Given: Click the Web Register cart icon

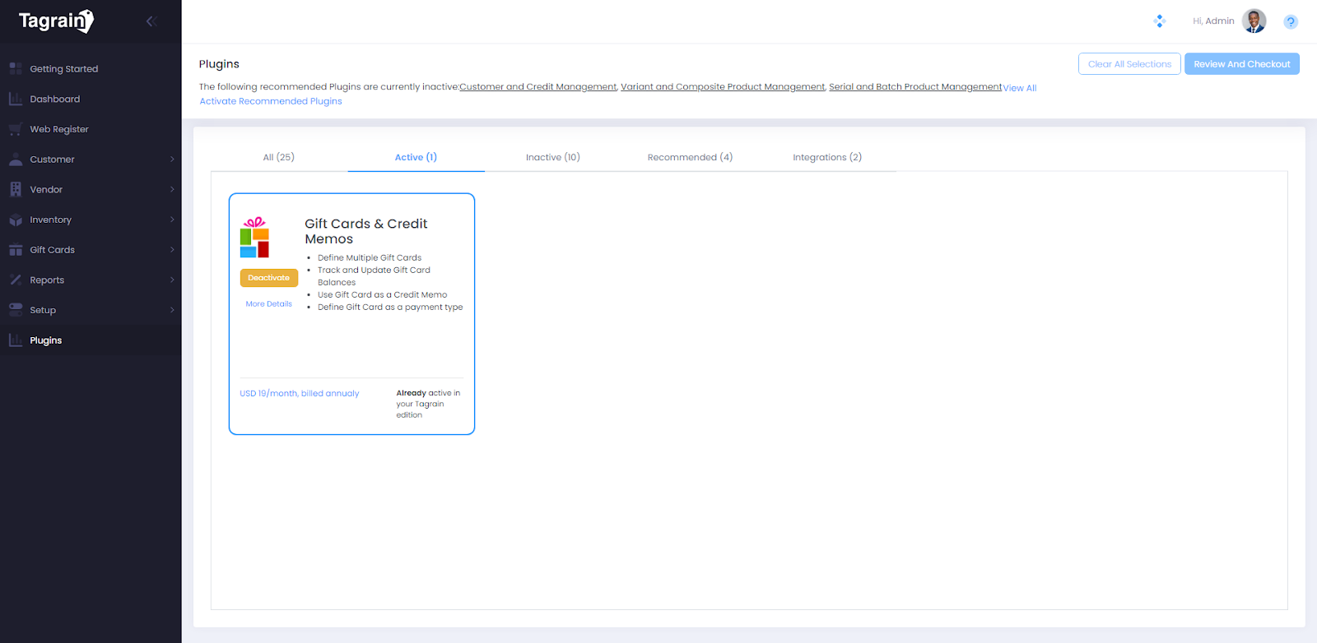Looking at the screenshot, I should pyautogui.click(x=16, y=129).
